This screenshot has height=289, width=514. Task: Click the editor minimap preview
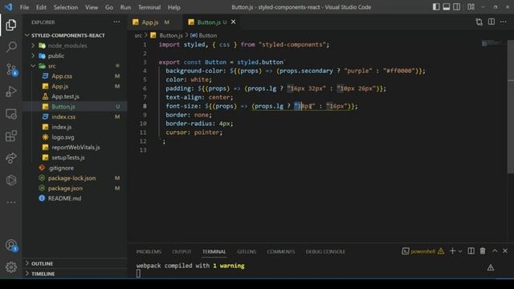point(493,43)
